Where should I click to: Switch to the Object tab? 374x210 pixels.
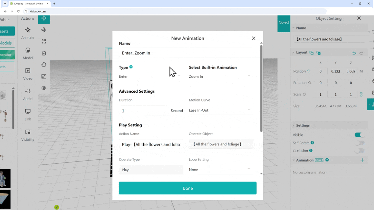click(284, 23)
